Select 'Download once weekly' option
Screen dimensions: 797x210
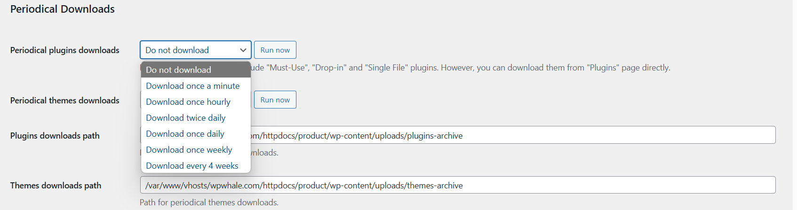click(196, 150)
